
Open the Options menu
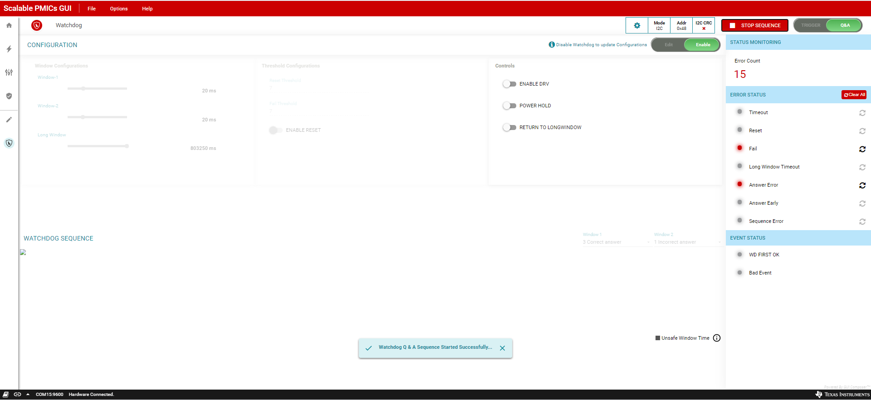coord(119,9)
